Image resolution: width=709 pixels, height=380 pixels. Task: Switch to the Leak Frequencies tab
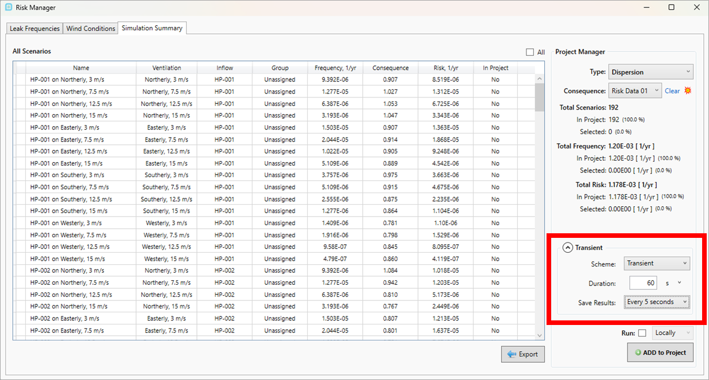(x=34, y=29)
